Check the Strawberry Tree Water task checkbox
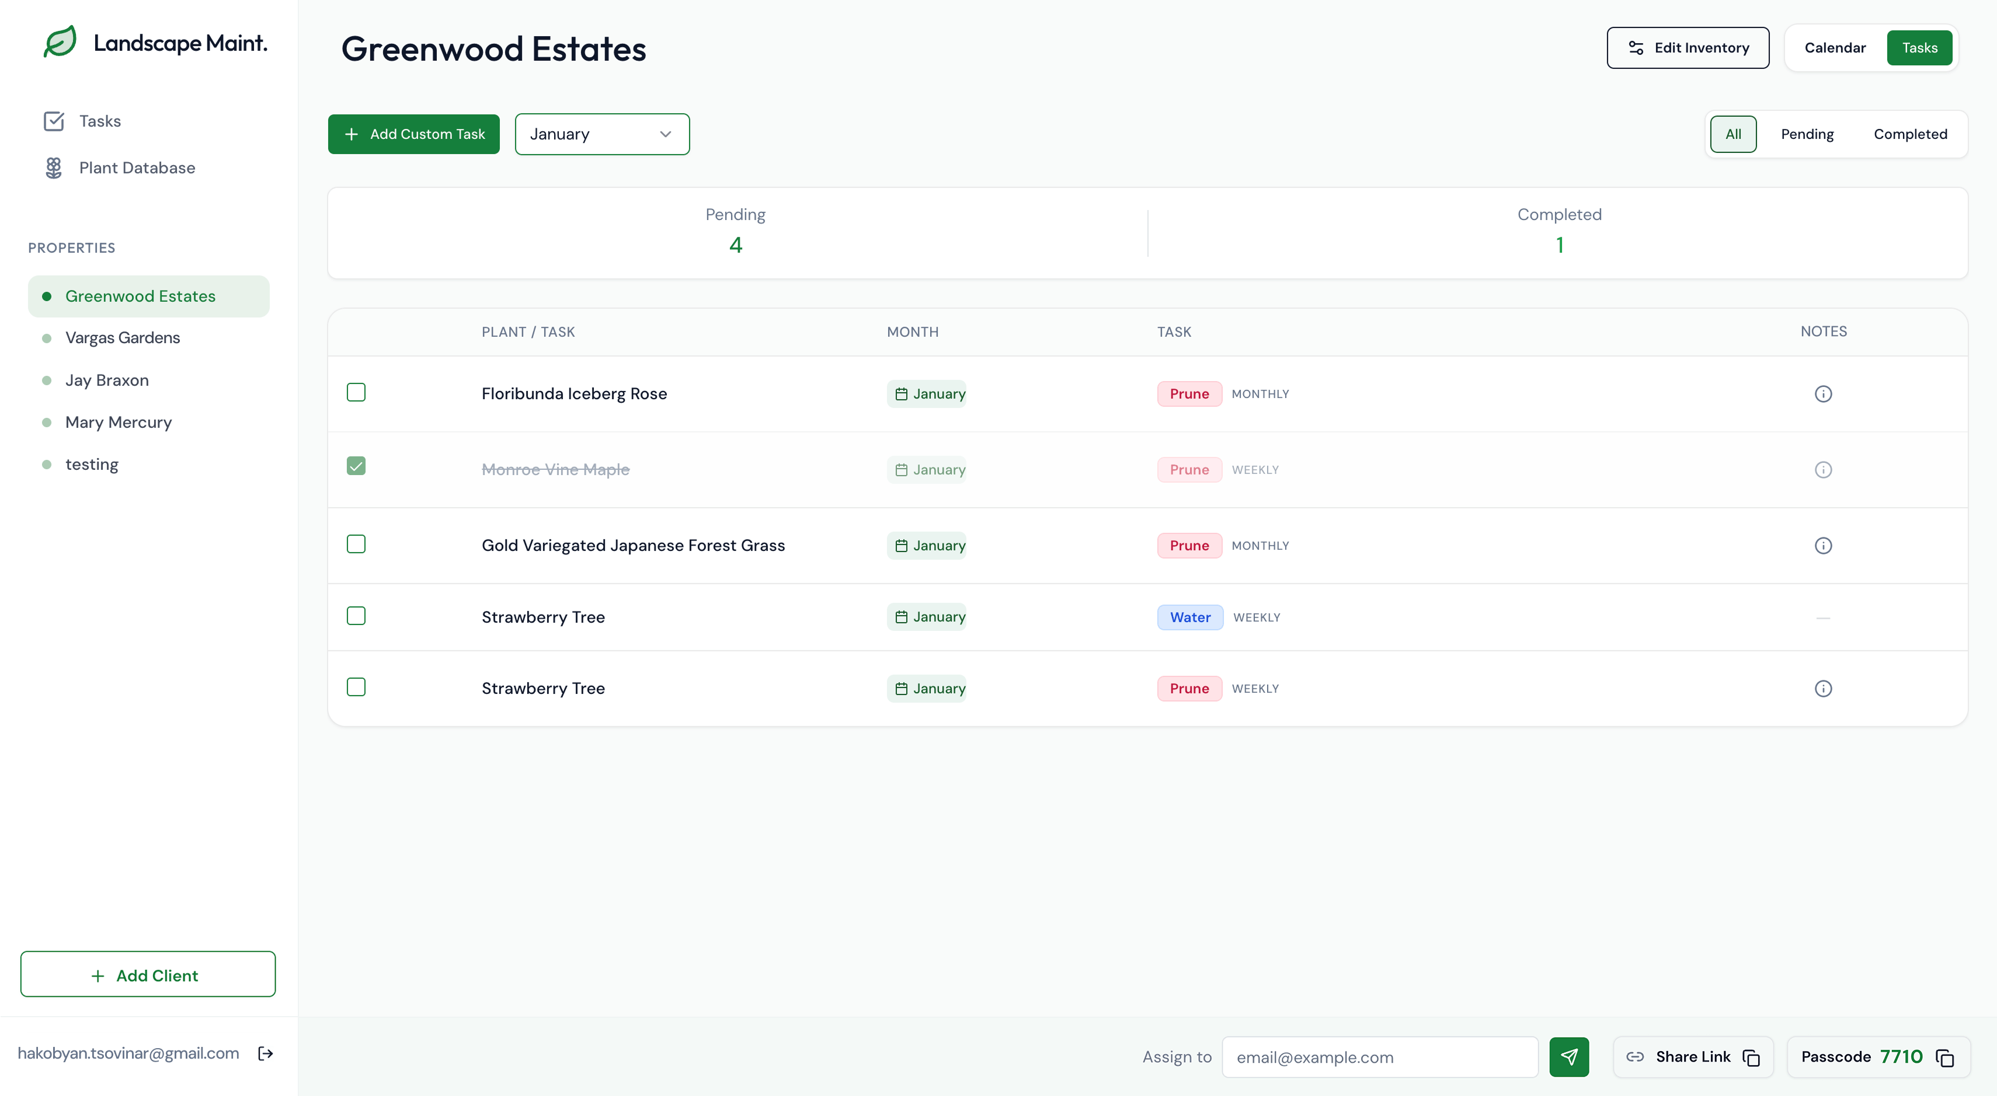Screen dimensions: 1997x1096 point(356,616)
